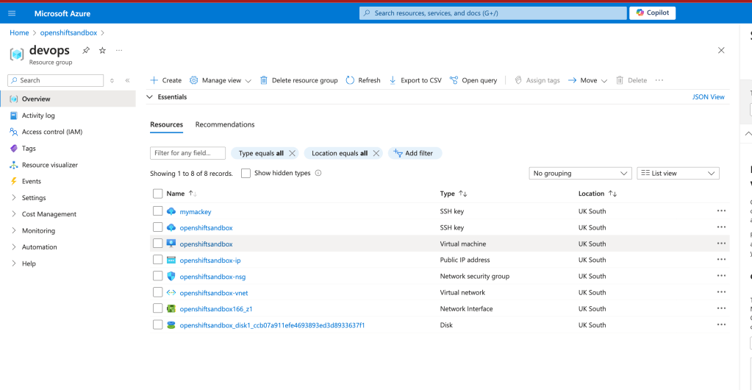Open the openshiftsandbox-nsg resource link

click(x=213, y=277)
